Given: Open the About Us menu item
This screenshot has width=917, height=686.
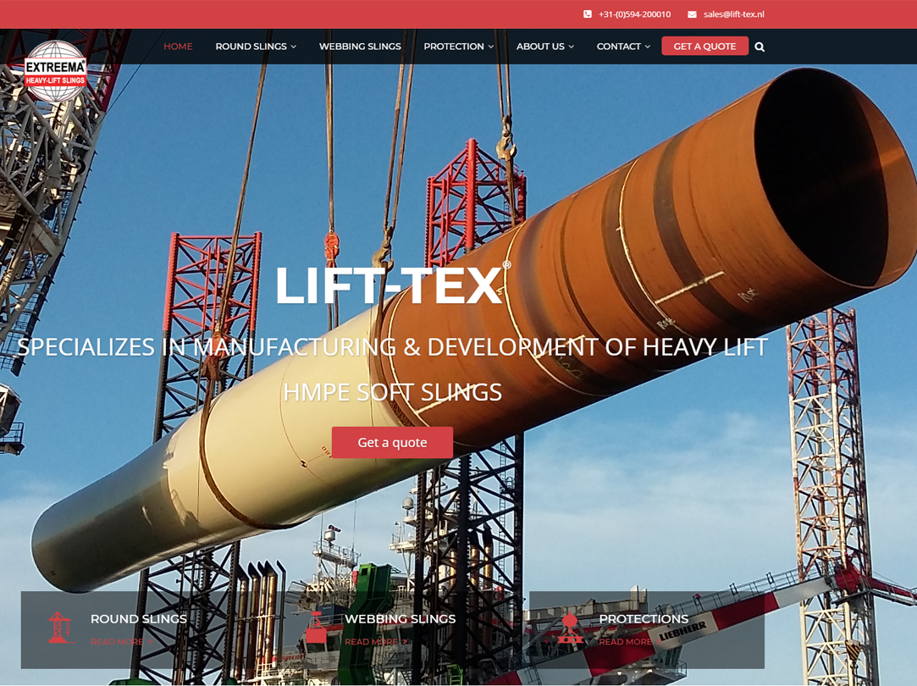Looking at the screenshot, I should tap(540, 47).
